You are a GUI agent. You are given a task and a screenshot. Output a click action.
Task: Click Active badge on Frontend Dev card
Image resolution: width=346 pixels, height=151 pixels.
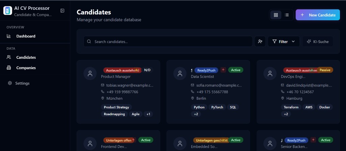(146, 140)
